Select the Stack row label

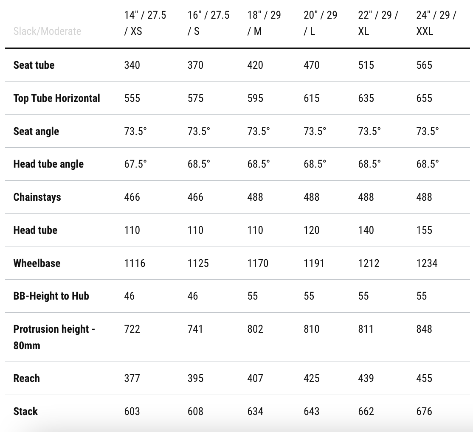tap(25, 411)
